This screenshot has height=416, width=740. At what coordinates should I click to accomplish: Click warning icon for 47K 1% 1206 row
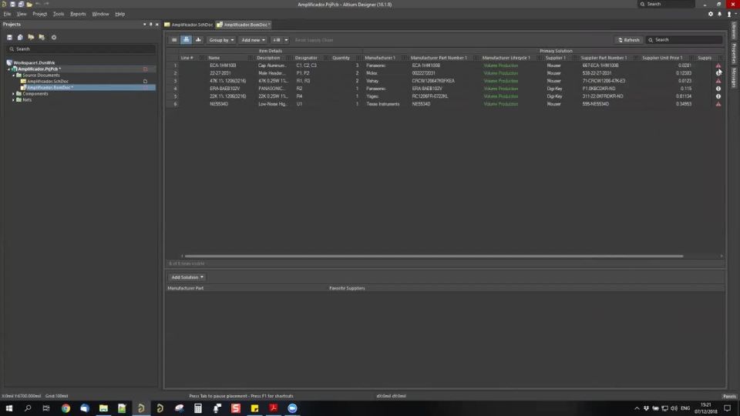click(x=718, y=81)
